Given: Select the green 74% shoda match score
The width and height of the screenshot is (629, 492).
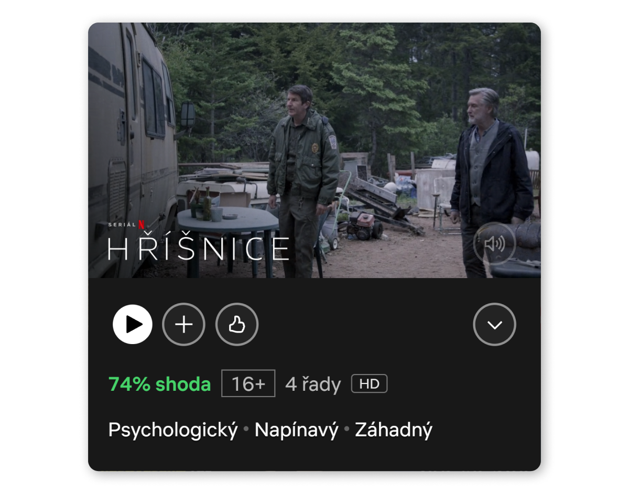Looking at the screenshot, I should tap(160, 384).
